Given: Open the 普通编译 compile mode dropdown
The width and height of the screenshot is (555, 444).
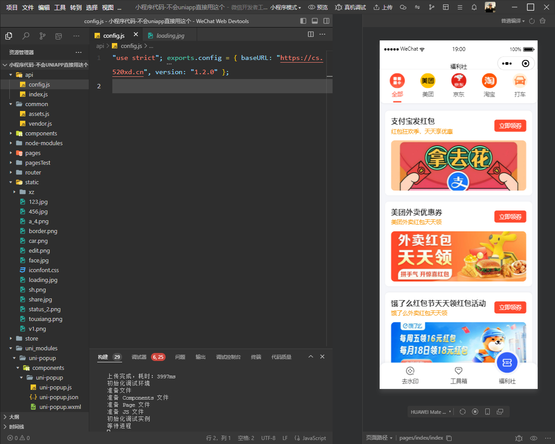Looking at the screenshot, I should [x=513, y=21].
